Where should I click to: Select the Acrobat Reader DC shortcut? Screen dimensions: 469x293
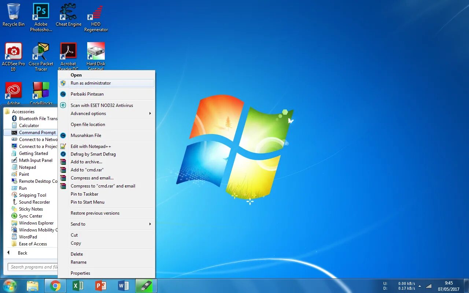(69, 56)
